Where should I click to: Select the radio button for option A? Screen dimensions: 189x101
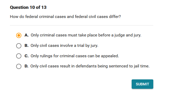pos(19,35)
